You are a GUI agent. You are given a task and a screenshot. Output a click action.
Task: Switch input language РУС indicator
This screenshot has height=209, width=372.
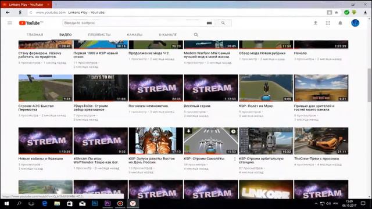(x=336, y=204)
